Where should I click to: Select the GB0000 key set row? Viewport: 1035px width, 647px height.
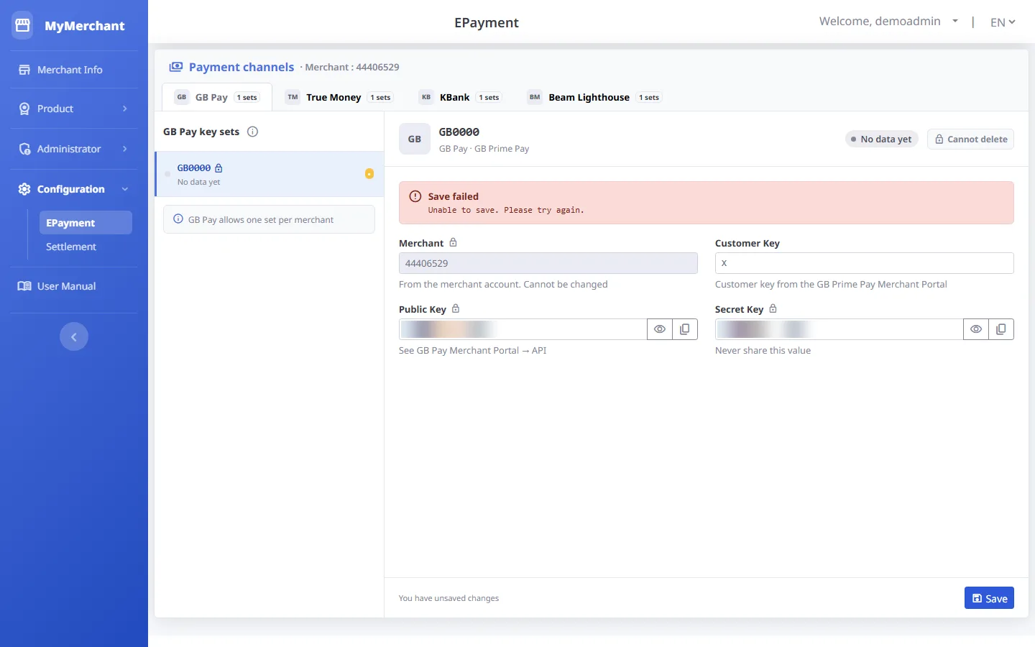pos(270,174)
